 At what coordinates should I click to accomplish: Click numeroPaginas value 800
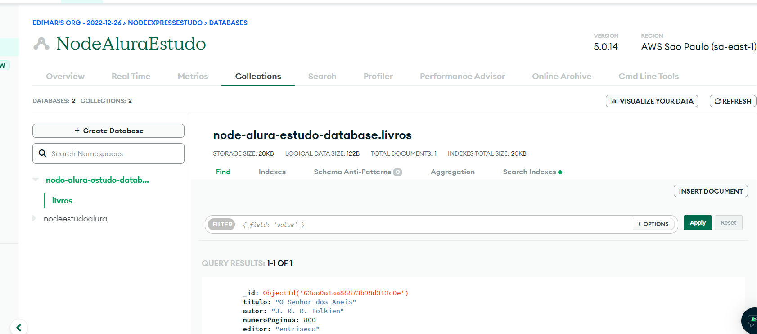click(310, 320)
